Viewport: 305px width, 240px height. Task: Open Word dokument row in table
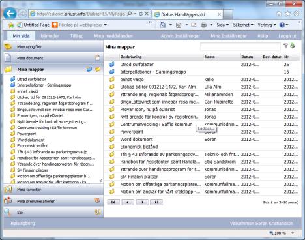click(x=201, y=139)
